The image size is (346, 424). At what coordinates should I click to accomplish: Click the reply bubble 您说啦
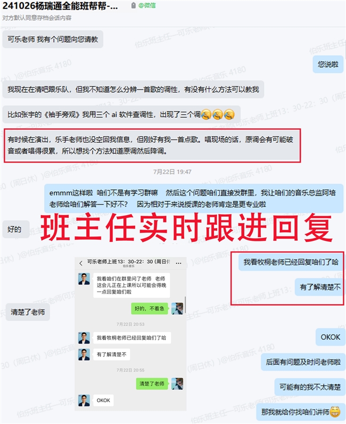click(328, 64)
